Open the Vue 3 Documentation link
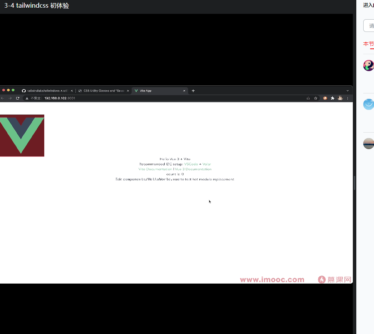The image size is (374, 334). tap(193, 169)
